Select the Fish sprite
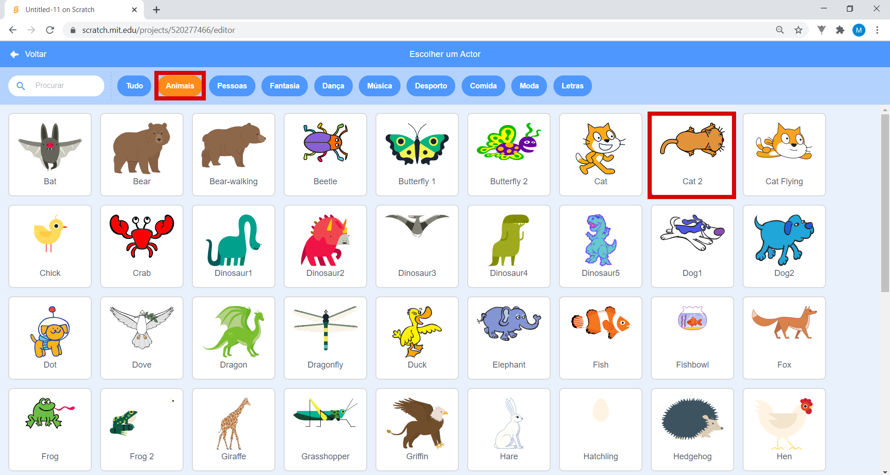Image resolution: width=890 pixels, height=475 pixels. pos(601,338)
